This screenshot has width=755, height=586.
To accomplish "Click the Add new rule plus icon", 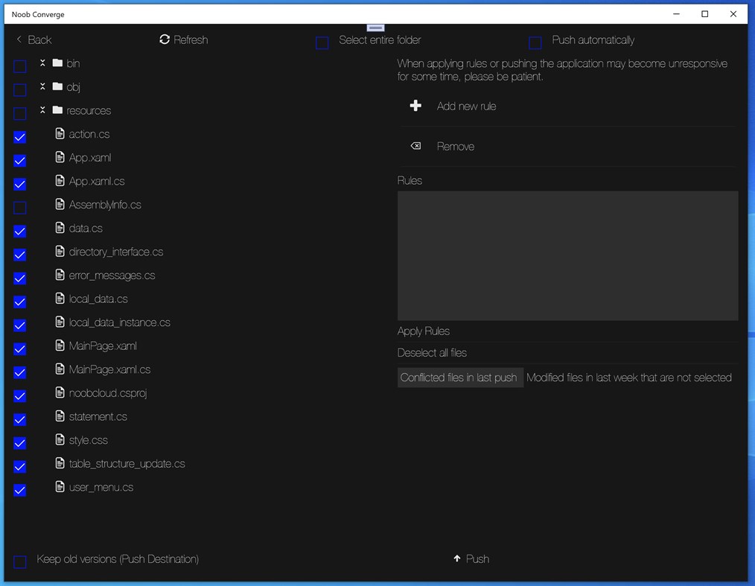I will coord(415,106).
